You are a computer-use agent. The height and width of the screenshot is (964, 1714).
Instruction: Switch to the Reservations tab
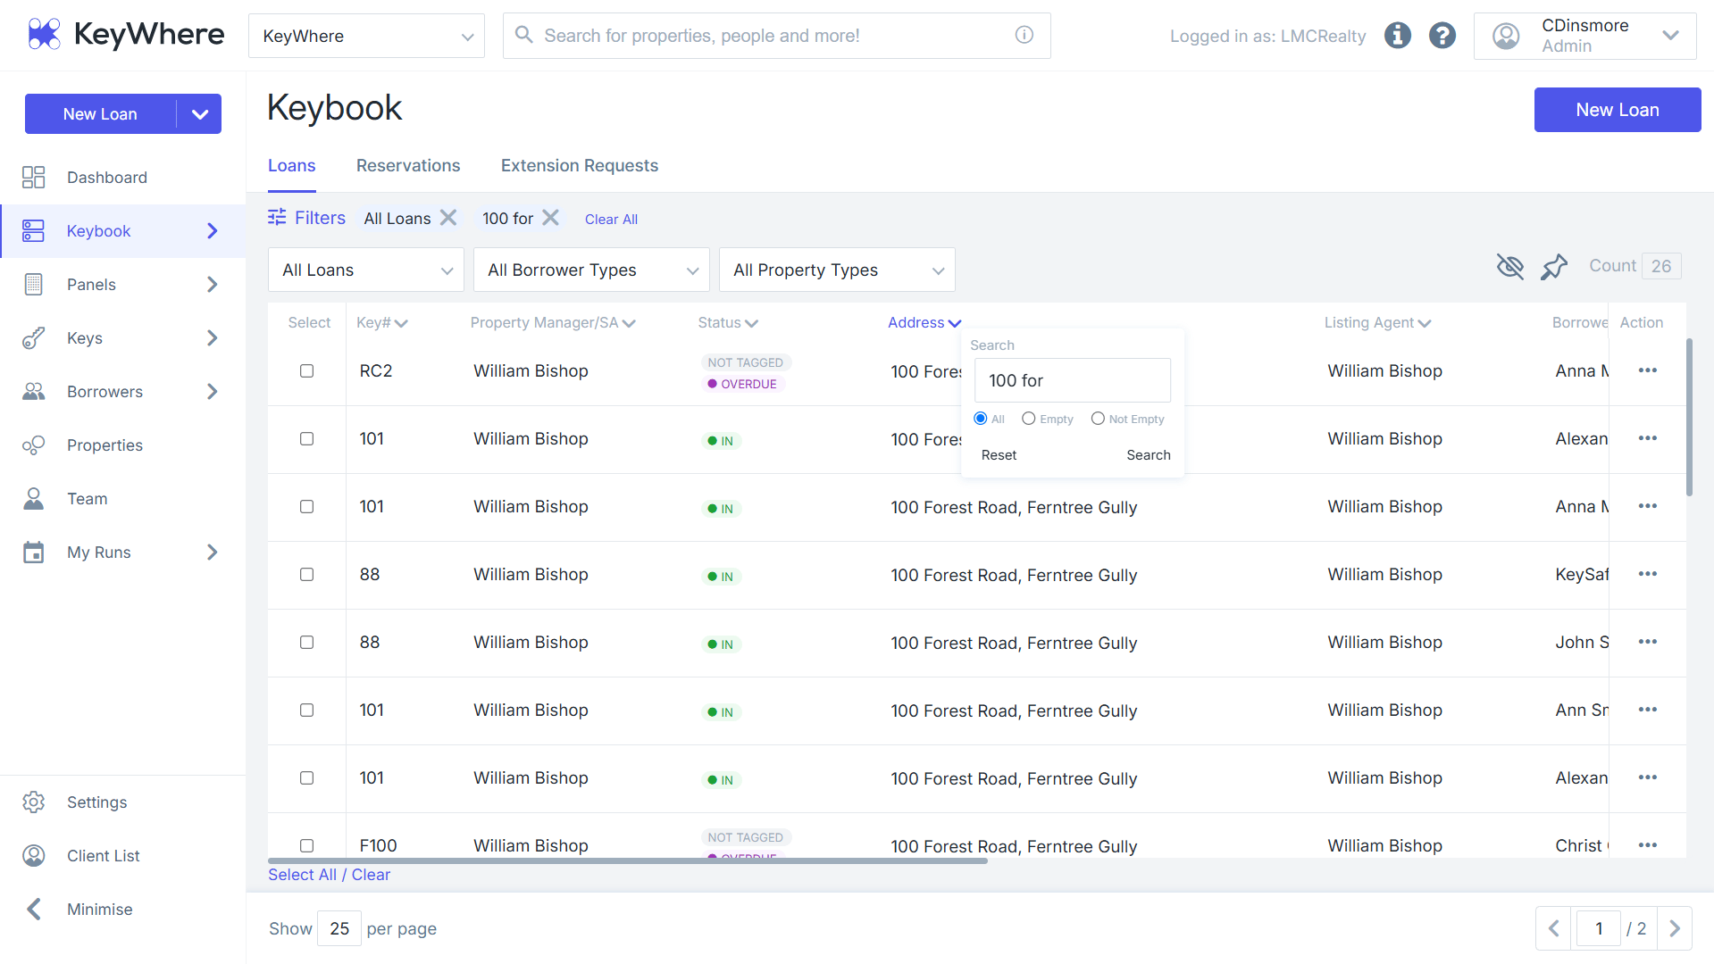[408, 165]
